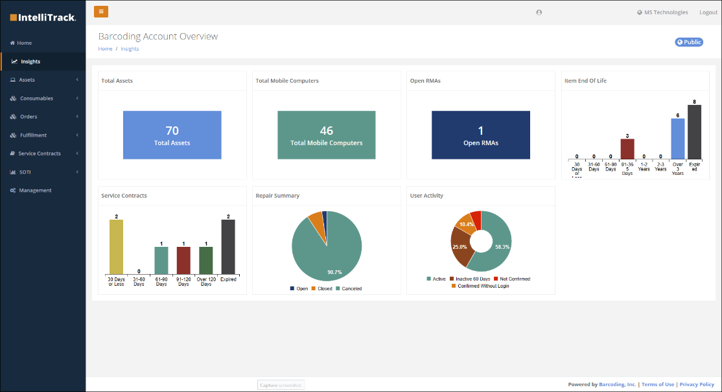Click the 25.0% Inactive donut segment
The width and height of the screenshot is (722, 392).
(x=460, y=248)
